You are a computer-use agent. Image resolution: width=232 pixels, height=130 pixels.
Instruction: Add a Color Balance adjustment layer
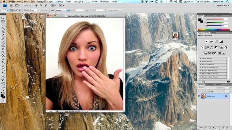point(212,47)
